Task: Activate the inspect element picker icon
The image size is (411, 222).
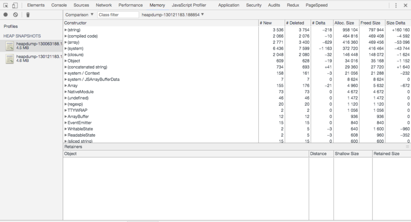Action: 6,5
